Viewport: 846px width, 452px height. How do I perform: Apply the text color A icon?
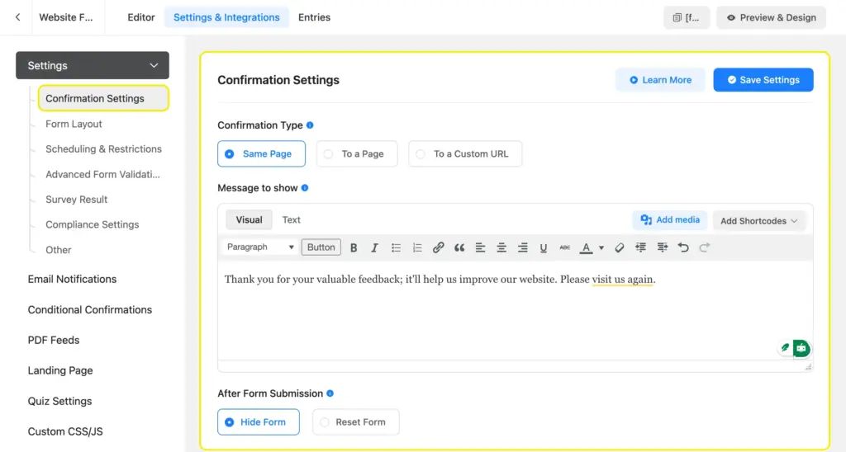click(x=586, y=247)
